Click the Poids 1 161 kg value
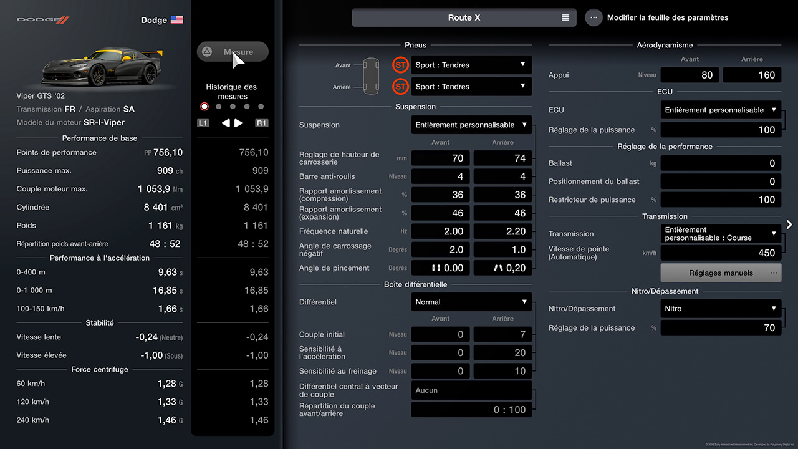 (165, 226)
